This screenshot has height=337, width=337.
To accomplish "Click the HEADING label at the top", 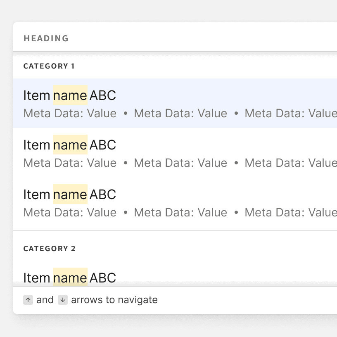I will (x=46, y=38).
